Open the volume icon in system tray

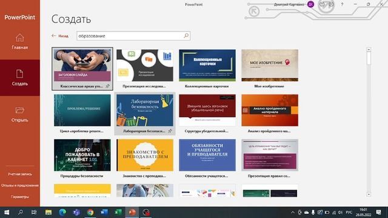(x=340, y=213)
